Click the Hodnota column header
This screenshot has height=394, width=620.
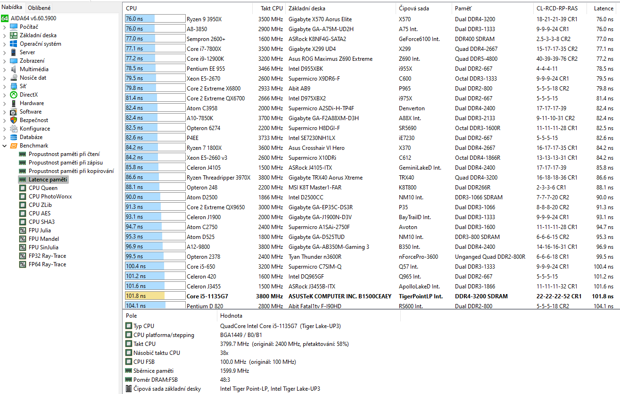[x=309, y=316]
